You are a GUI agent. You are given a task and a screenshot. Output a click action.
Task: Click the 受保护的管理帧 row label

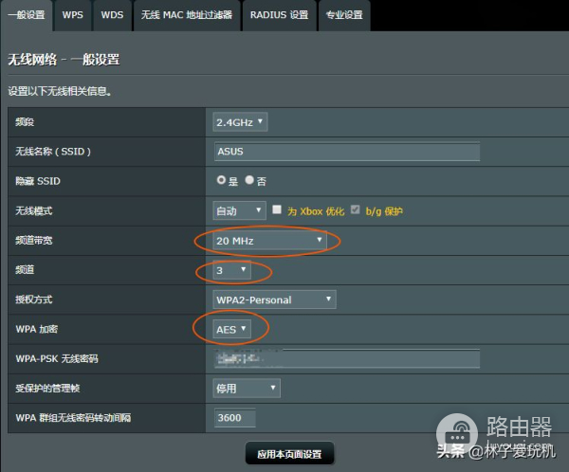coord(47,389)
